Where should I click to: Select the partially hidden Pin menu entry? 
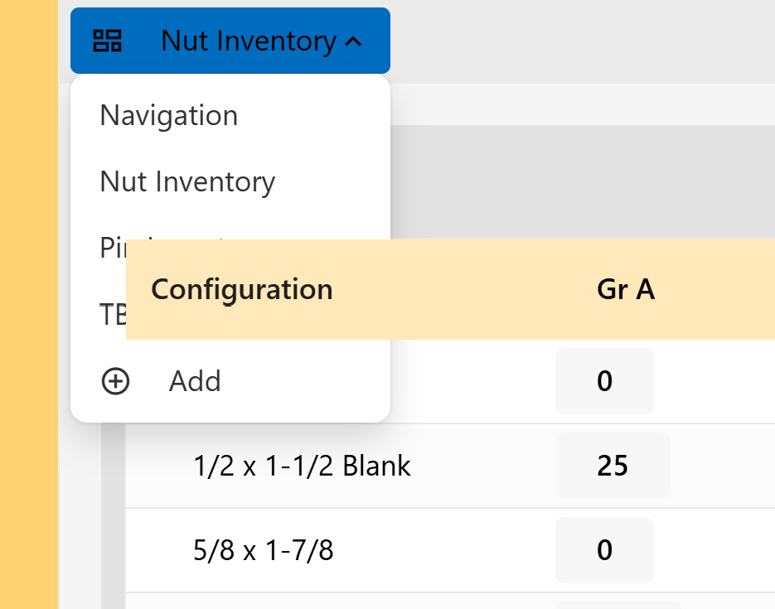tap(112, 246)
